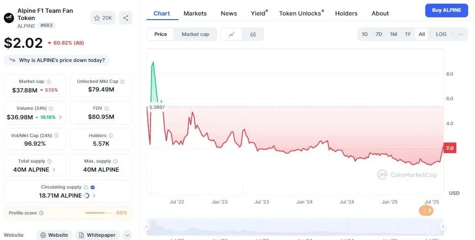The height and width of the screenshot is (240, 475).
Task: Click Market cap info icon
Action: [x=49, y=82]
